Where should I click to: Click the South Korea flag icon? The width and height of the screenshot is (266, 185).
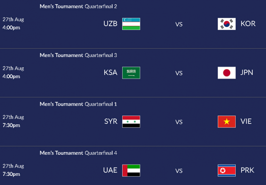(227, 24)
